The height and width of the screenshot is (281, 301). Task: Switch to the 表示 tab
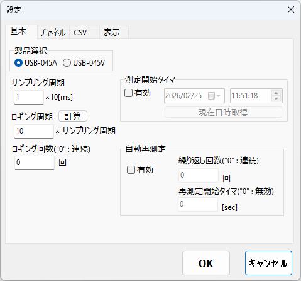point(114,33)
